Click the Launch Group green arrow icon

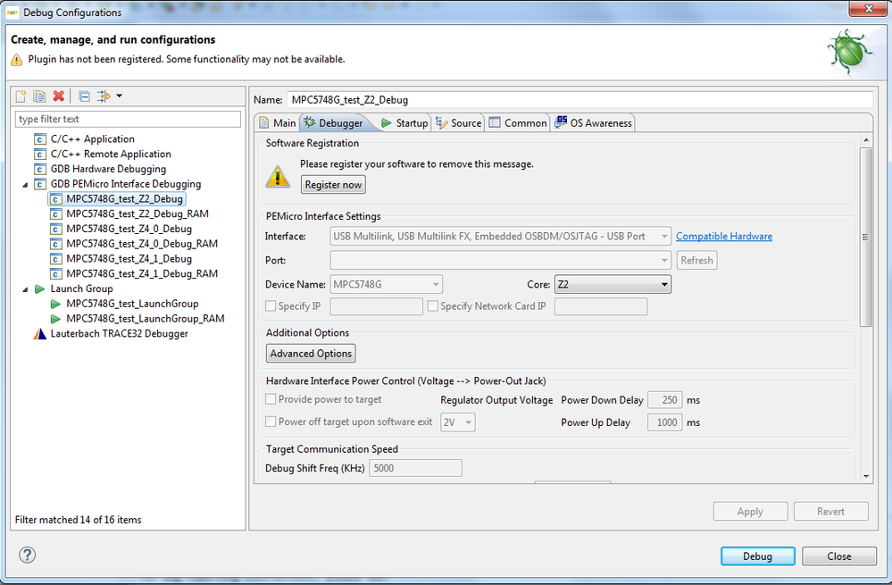pos(40,289)
